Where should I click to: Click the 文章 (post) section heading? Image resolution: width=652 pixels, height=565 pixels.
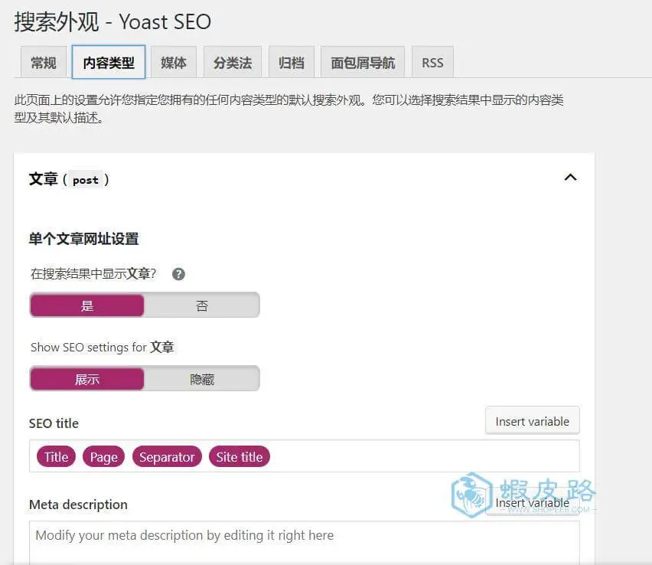(69, 179)
